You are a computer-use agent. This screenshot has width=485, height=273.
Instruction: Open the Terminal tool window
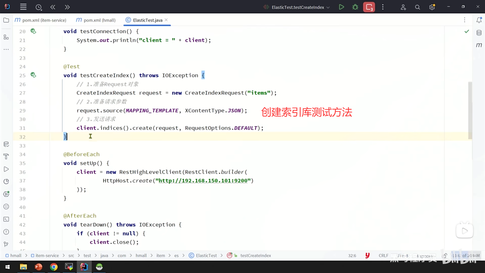(x=6, y=219)
